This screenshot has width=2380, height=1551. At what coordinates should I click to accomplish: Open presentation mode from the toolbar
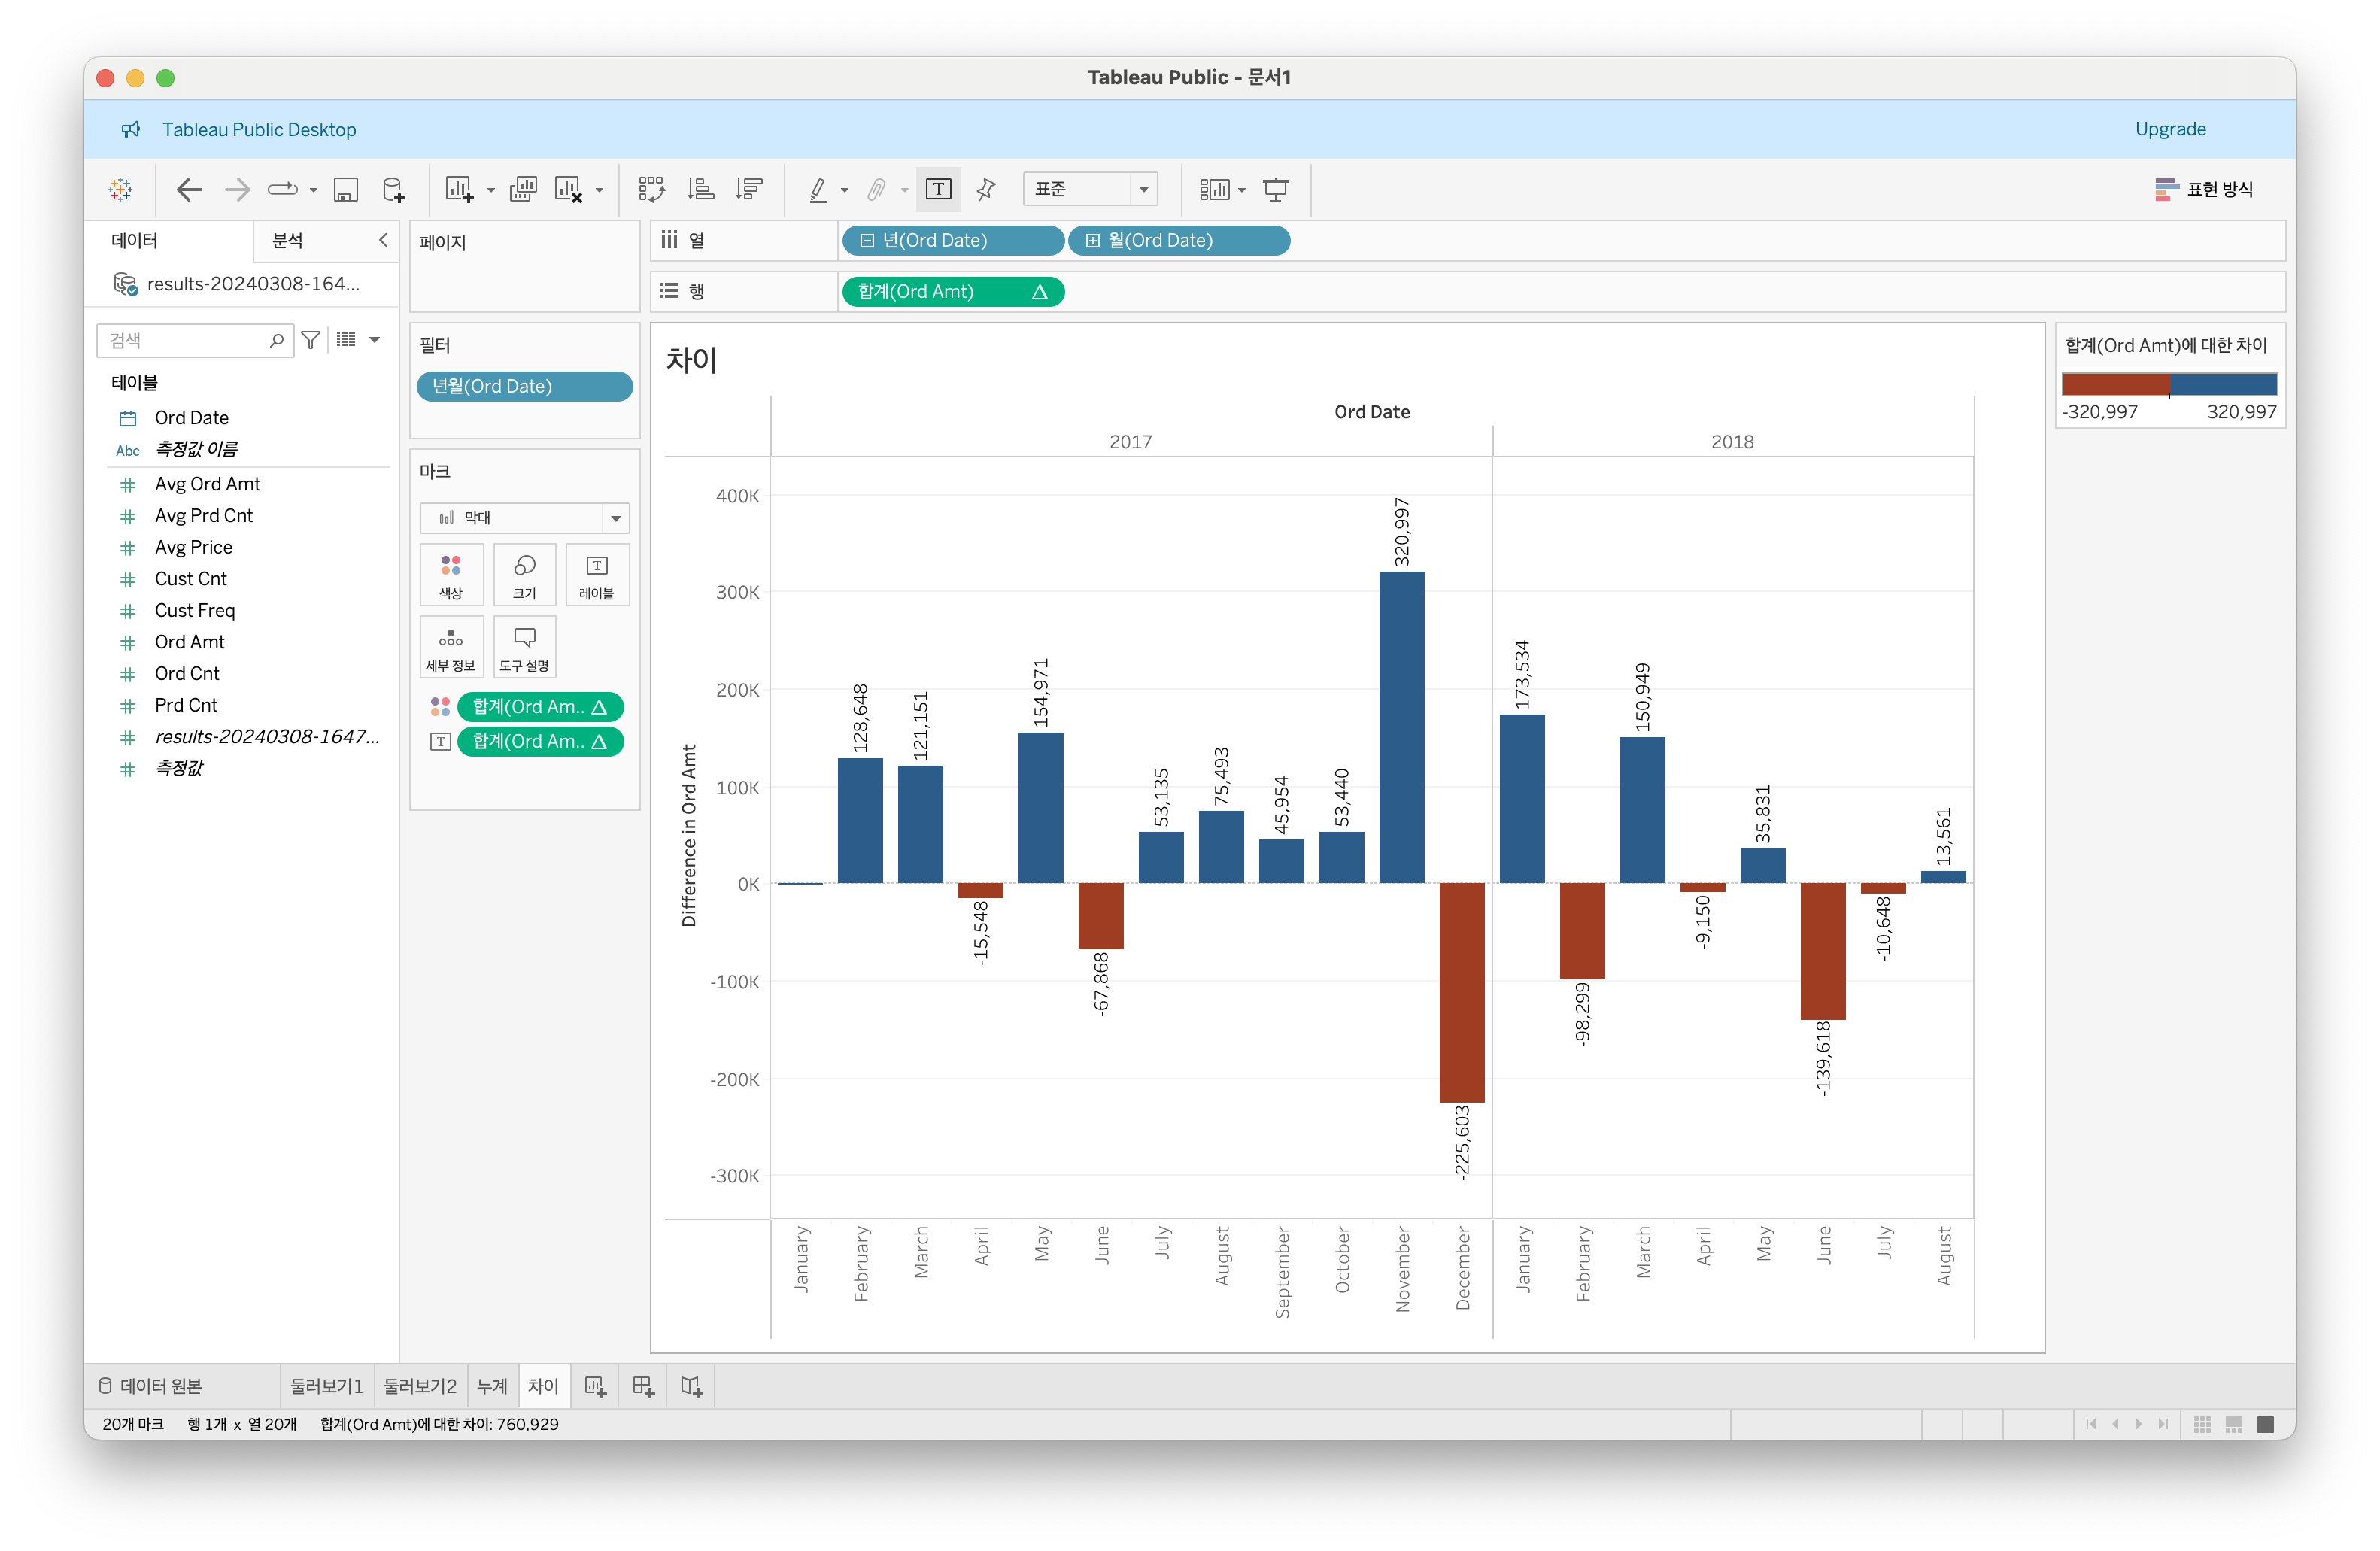[x=1275, y=189]
